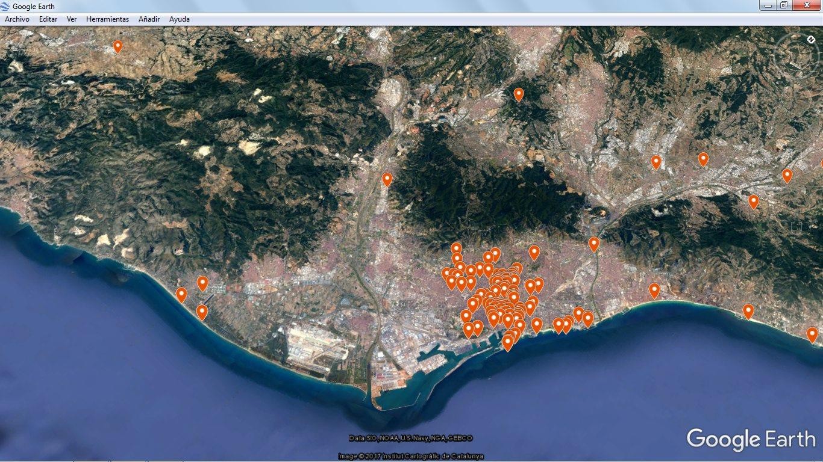This screenshot has height=462, width=823.
Task: Click the zoom-out end of zoom slider
Action: tap(796, 229)
